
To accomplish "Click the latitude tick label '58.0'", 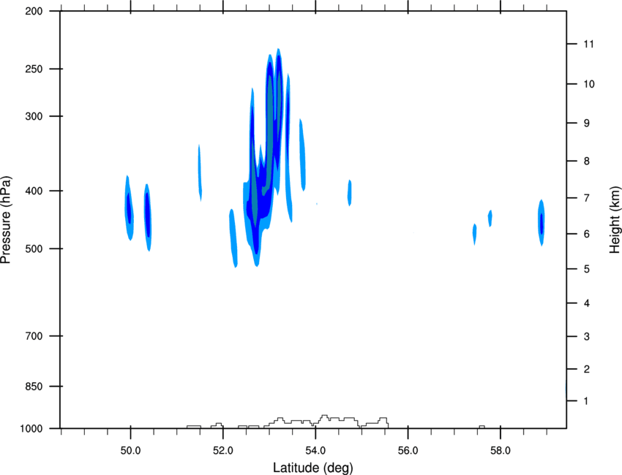I will click(501, 451).
